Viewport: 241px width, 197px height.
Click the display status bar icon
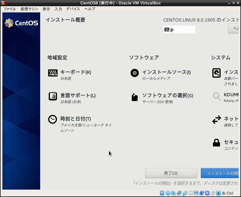click(196, 193)
